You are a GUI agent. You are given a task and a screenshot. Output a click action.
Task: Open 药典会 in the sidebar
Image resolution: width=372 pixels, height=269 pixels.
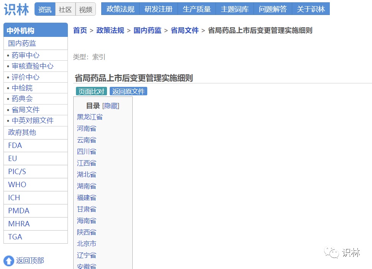(x=36, y=99)
